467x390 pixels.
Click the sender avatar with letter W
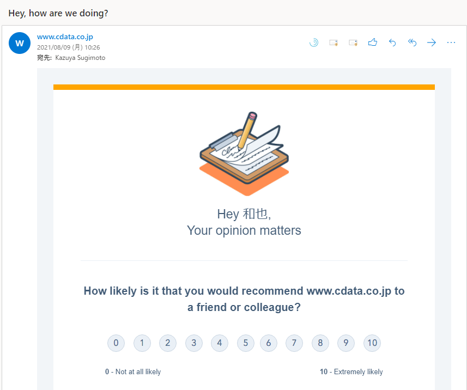20,43
